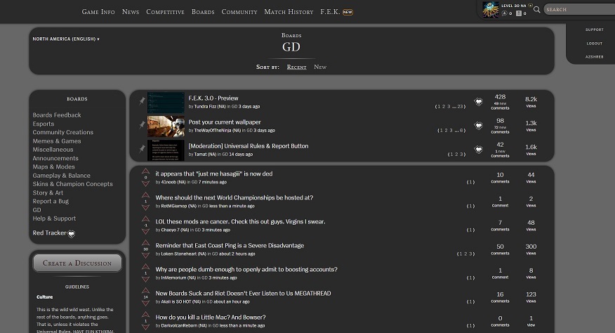
Task: Click the search magnifier icon
Action: (x=537, y=10)
